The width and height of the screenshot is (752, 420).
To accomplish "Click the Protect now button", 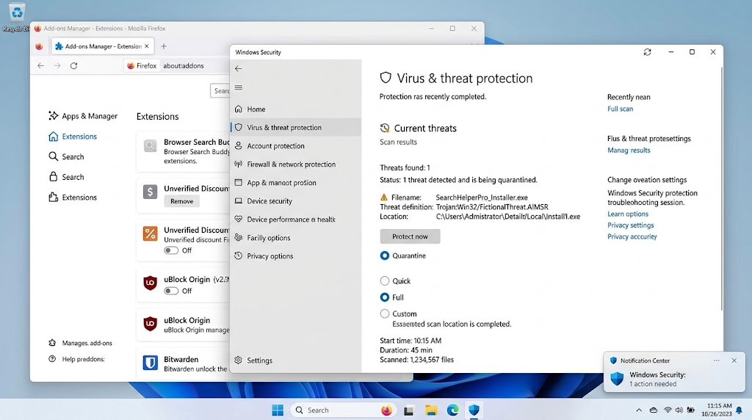I will pyautogui.click(x=410, y=236).
